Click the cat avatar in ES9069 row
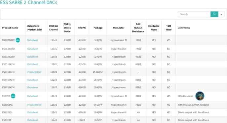The width and height of the screenshot is (227, 123). 200,96
